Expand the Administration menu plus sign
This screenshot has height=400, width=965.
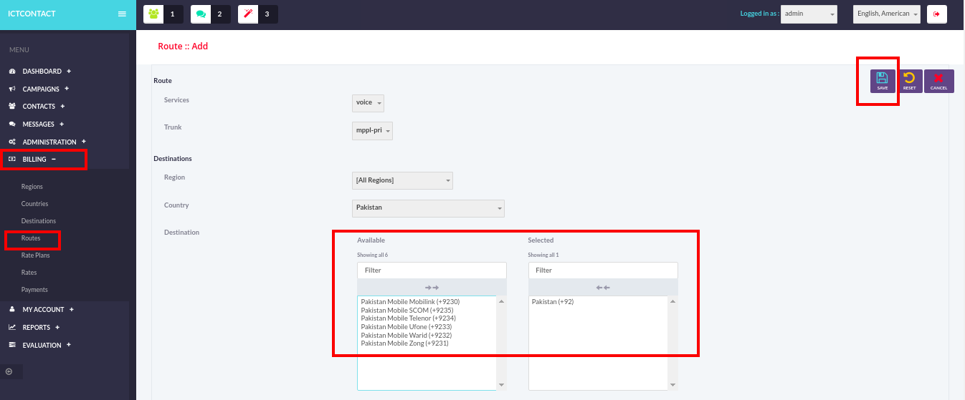(84, 142)
